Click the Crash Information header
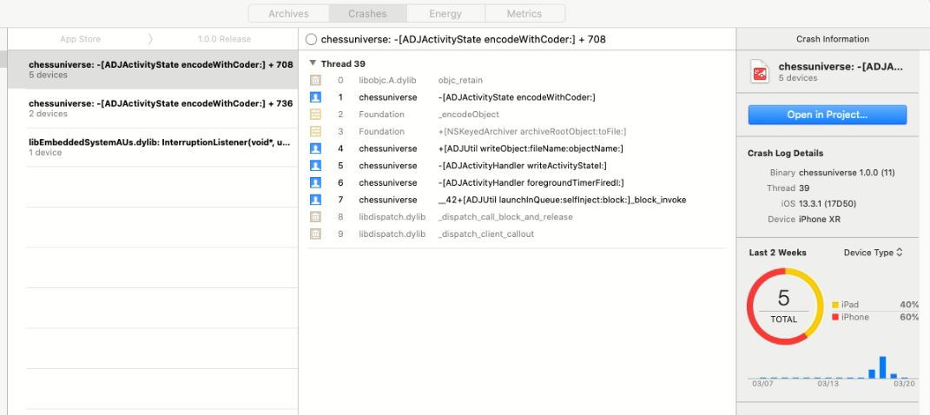The height and width of the screenshot is (415, 930). (x=833, y=39)
